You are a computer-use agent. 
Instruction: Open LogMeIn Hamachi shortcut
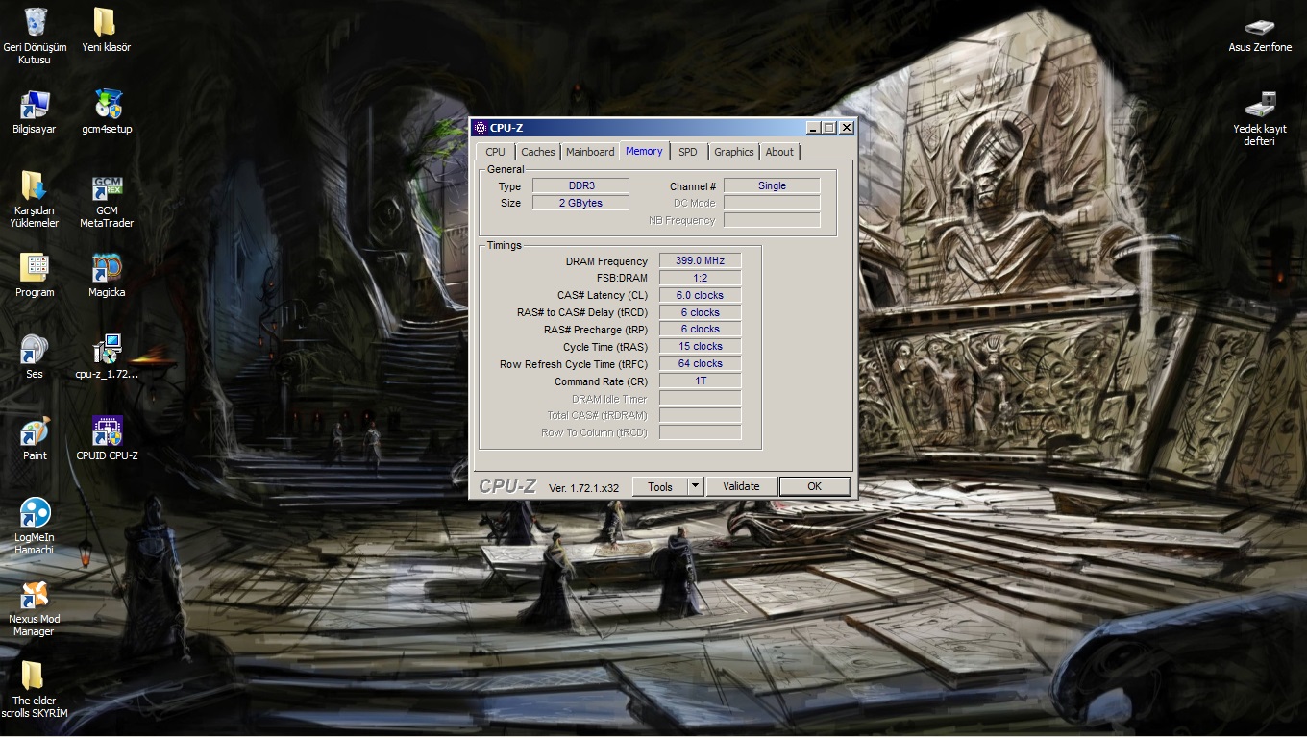click(35, 513)
